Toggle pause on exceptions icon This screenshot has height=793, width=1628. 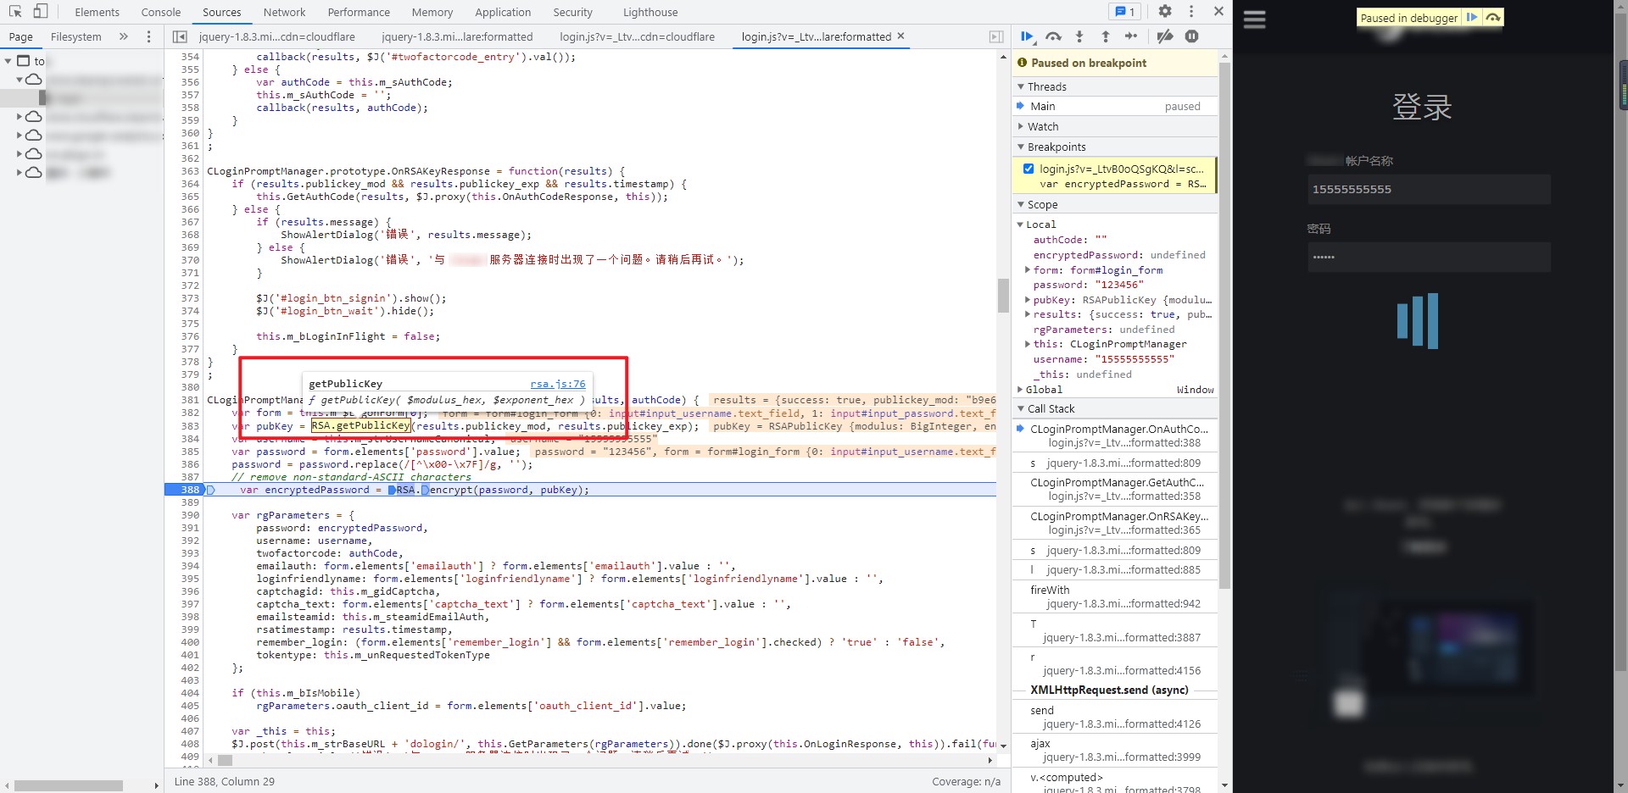click(x=1191, y=36)
